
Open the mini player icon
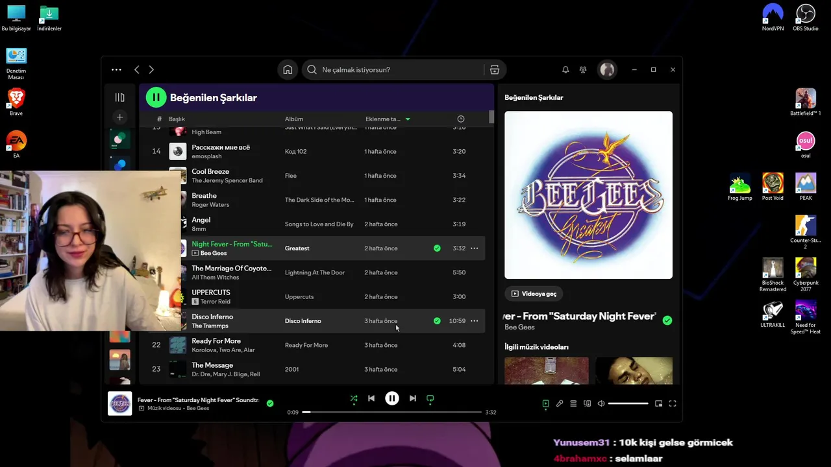(x=658, y=403)
